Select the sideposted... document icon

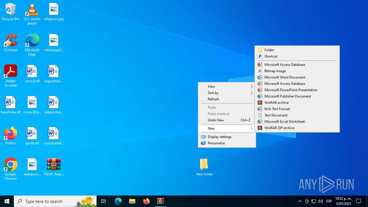[x=54, y=105]
